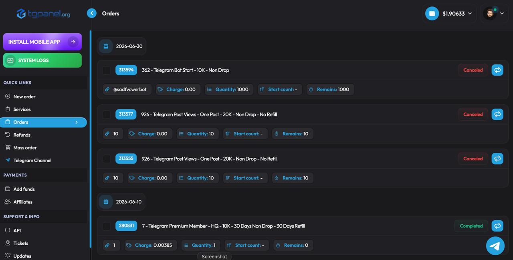
Task: Click the Add funds wallet icon
Action: pos(8,189)
